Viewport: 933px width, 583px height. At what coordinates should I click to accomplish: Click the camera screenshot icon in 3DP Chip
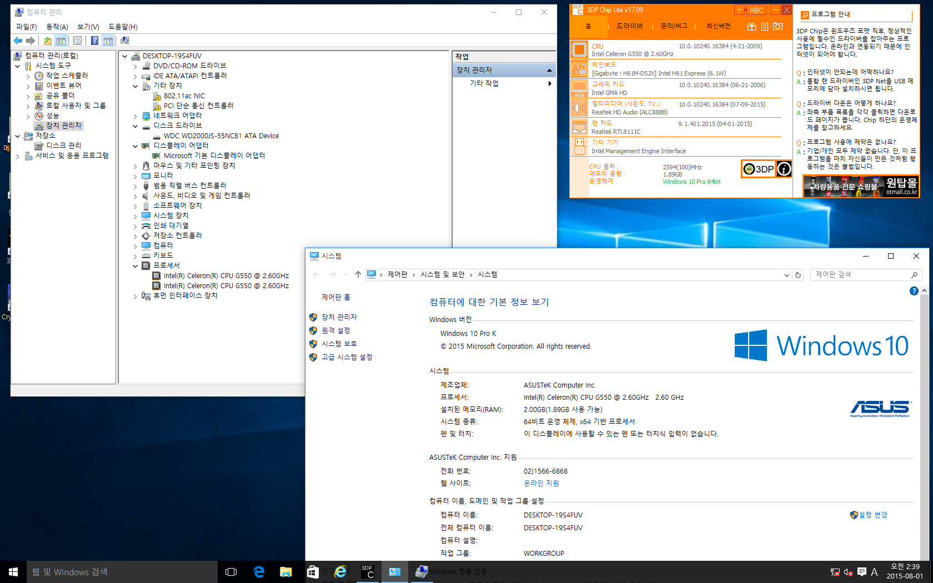[778, 26]
